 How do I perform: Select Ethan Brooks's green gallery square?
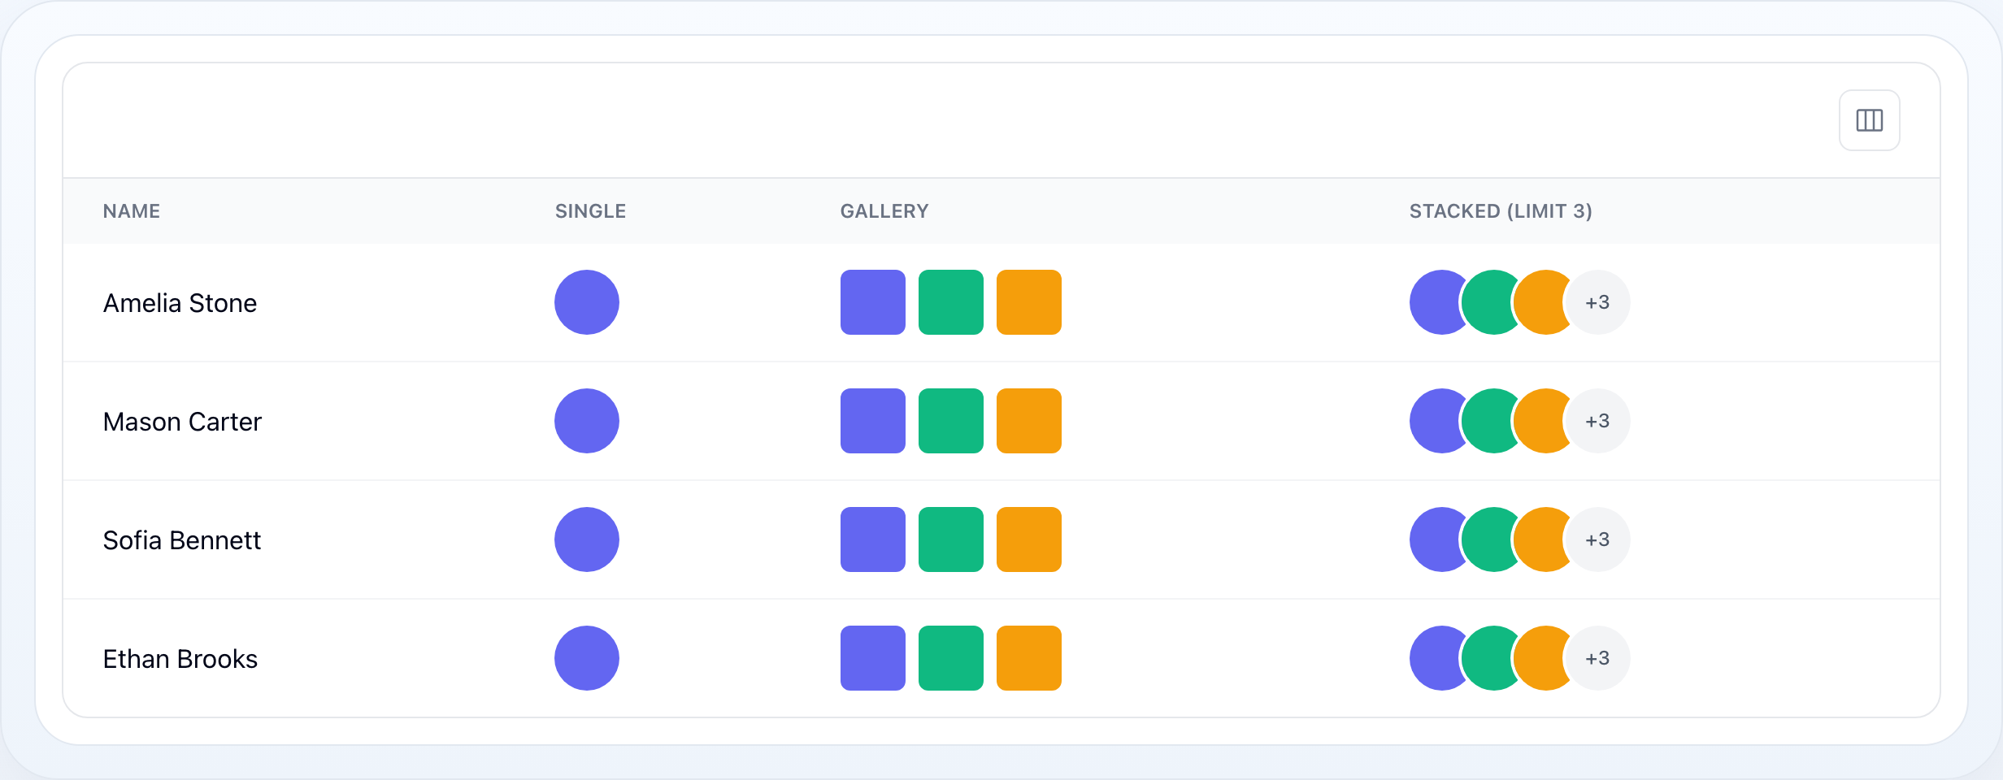(951, 658)
